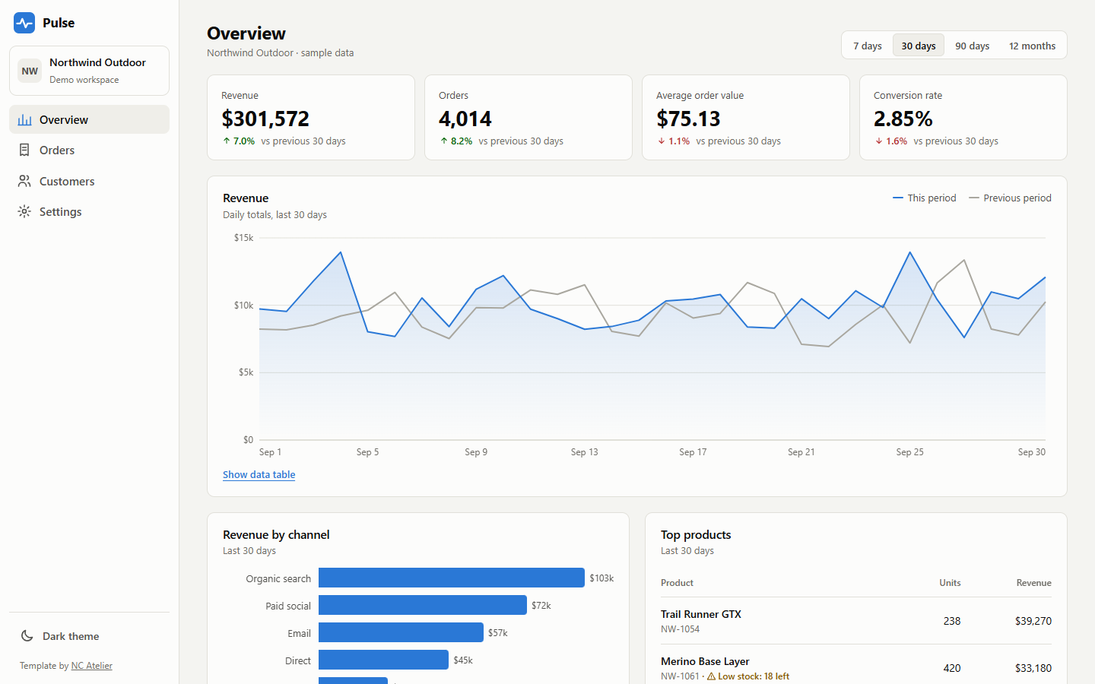
Task: Toggle the Dark theme switch
Action: [89, 636]
